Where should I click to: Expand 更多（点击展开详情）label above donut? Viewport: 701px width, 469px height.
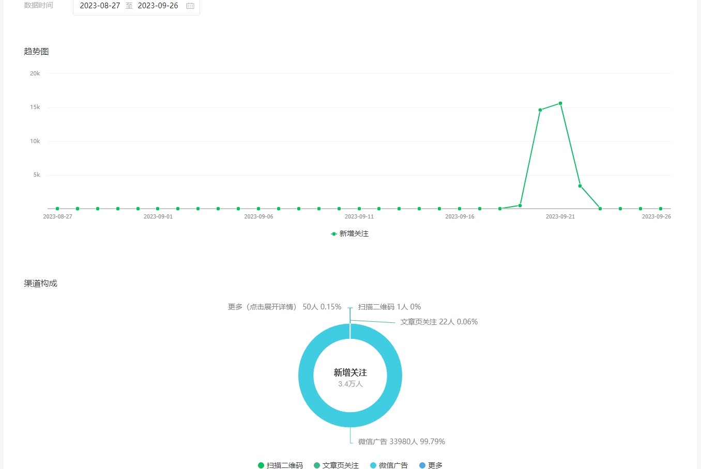(284, 307)
